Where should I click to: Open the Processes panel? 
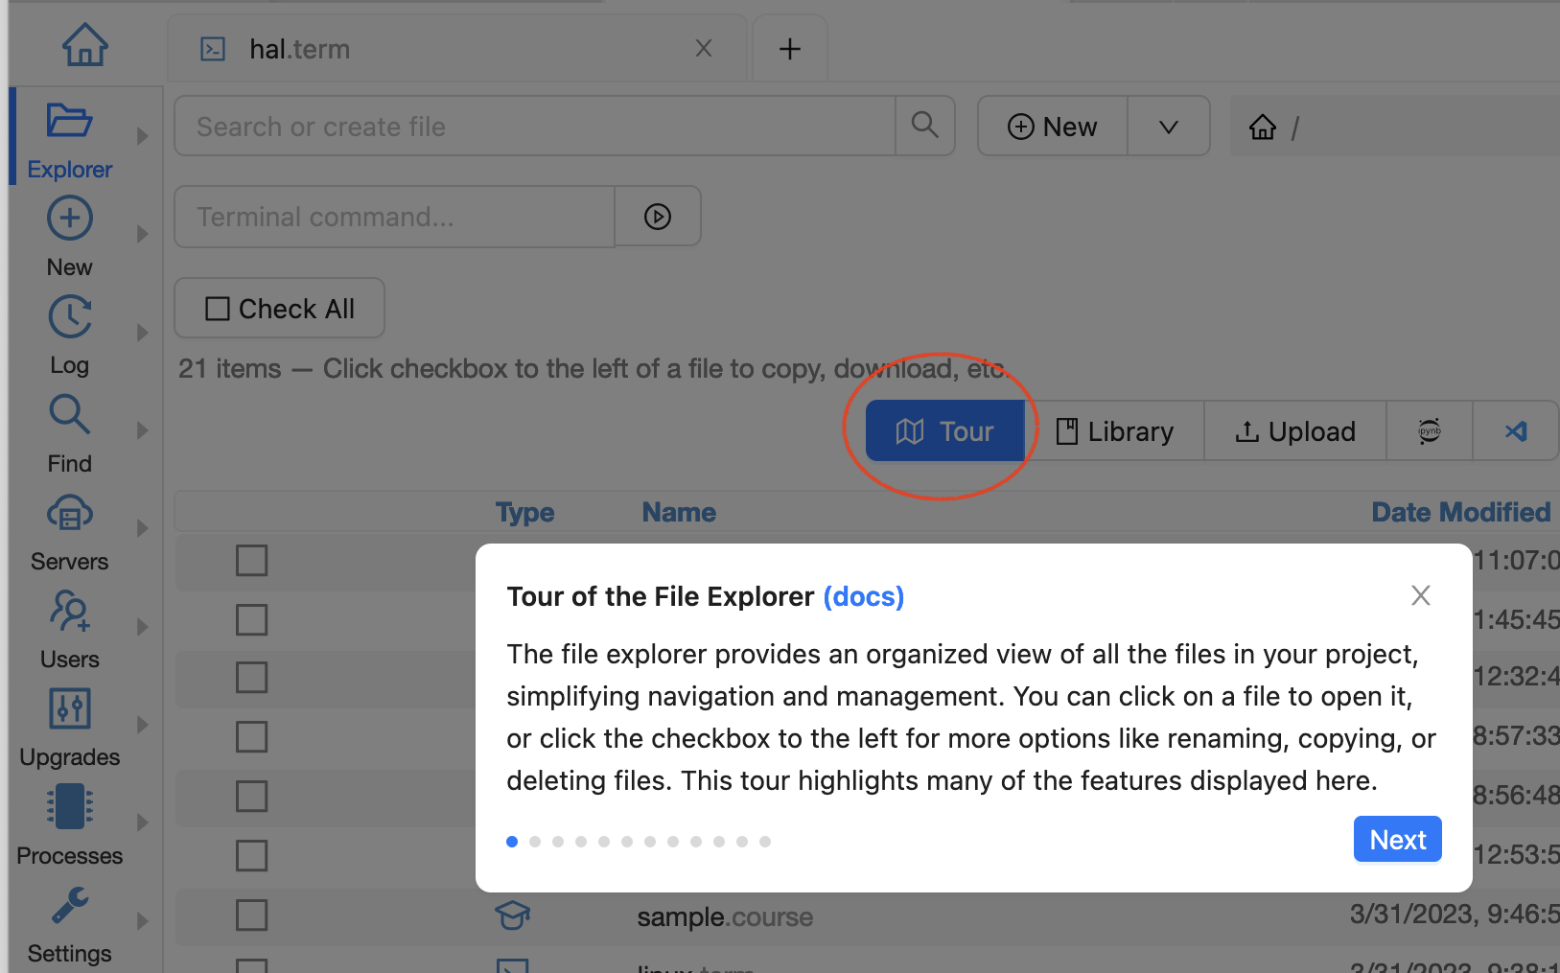69,825
